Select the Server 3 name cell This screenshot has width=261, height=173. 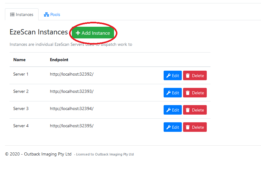[x=21, y=108]
